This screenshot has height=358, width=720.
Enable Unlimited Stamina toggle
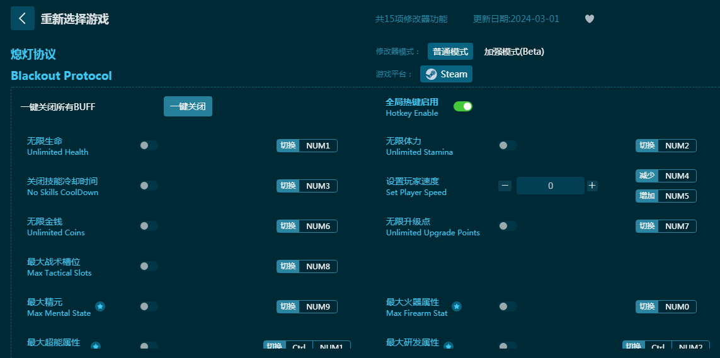508,145
